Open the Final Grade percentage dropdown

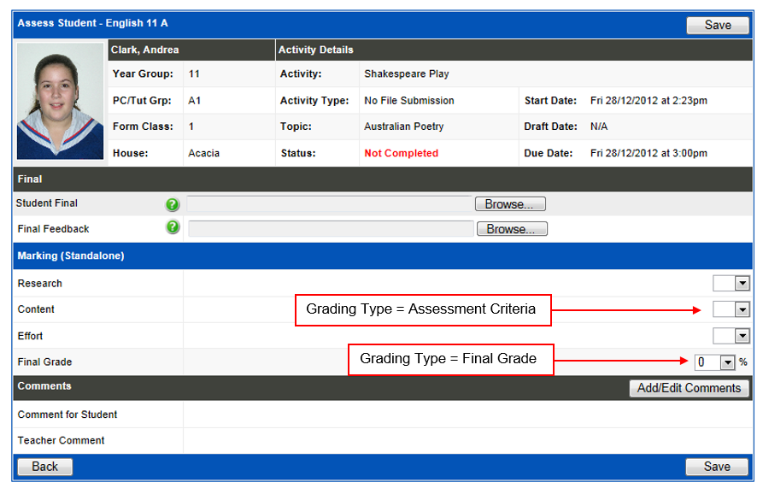point(714,362)
